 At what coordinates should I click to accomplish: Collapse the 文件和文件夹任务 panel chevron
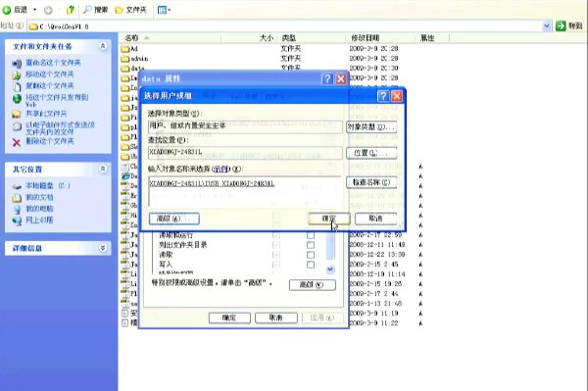[103, 46]
